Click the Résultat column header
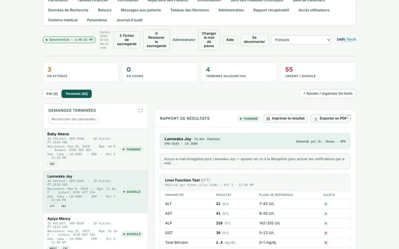The height and width of the screenshot is (249, 399). click(223, 195)
